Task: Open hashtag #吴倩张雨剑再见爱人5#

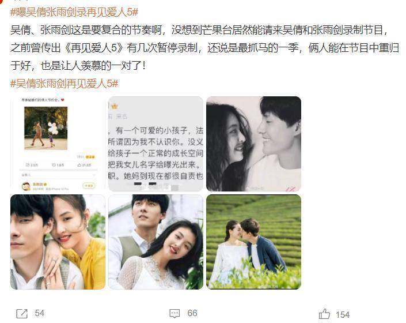Action: [64, 84]
